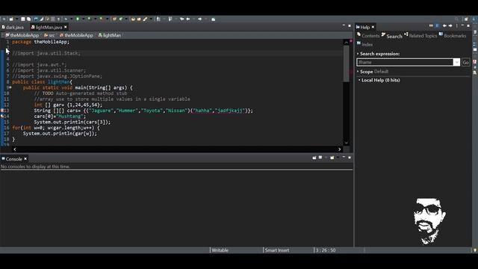This screenshot has height=269, width=478.
Task: Click the lightbulb tip icon in the status bar corner
Action: point(475,250)
